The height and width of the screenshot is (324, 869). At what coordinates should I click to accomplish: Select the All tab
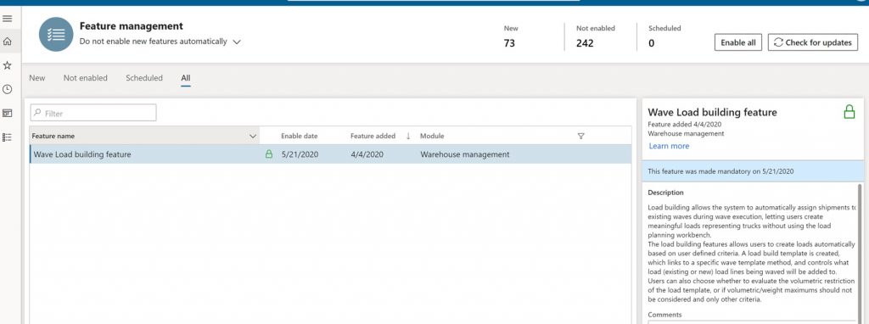click(186, 78)
